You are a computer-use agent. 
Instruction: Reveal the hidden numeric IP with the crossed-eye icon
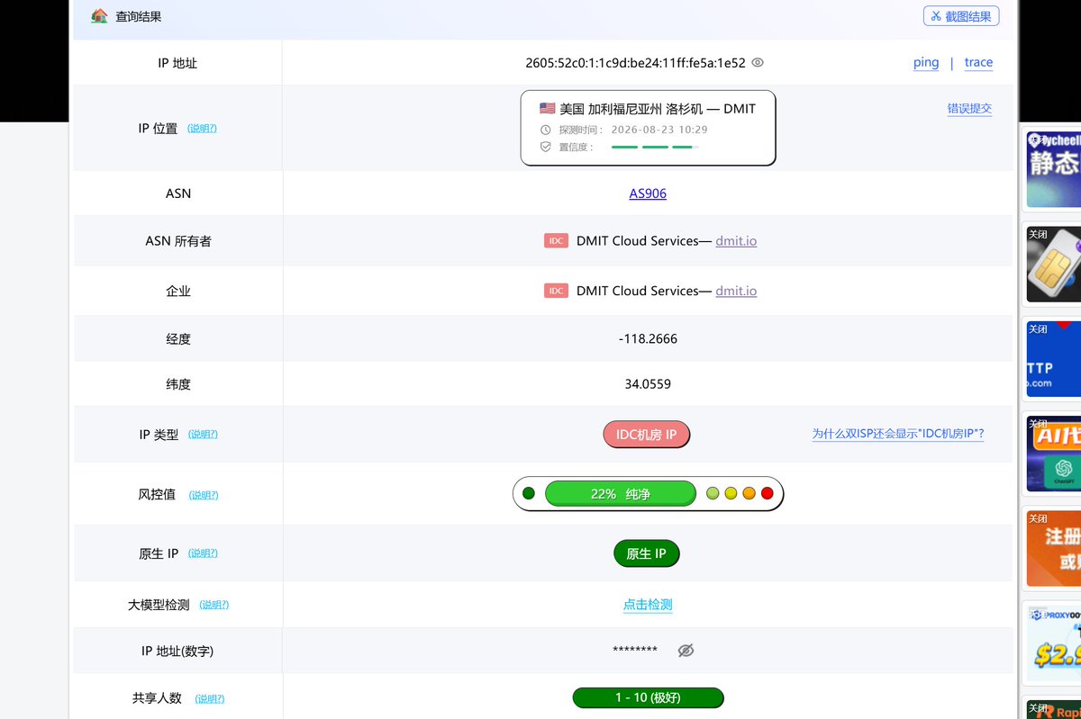686,651
